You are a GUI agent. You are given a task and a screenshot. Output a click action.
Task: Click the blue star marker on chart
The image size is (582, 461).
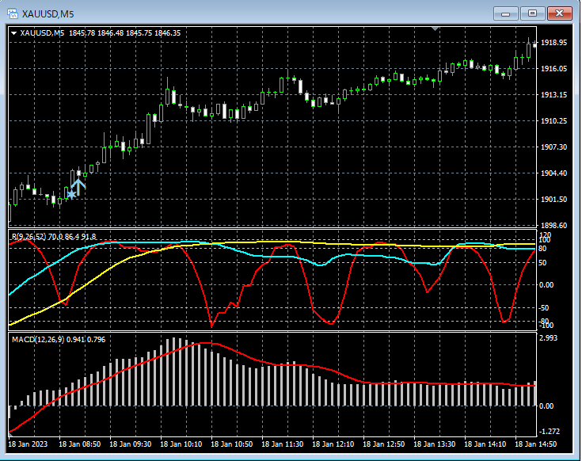[x=71, y=194]
